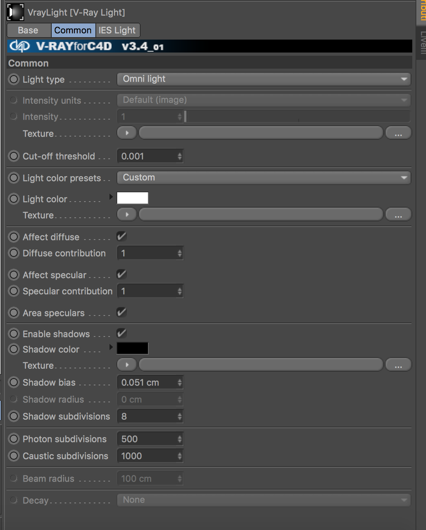Uncheck the Affect diffuse checkbox
The height and width of the screenshot is (530, 426).
[x=122, y=236]
